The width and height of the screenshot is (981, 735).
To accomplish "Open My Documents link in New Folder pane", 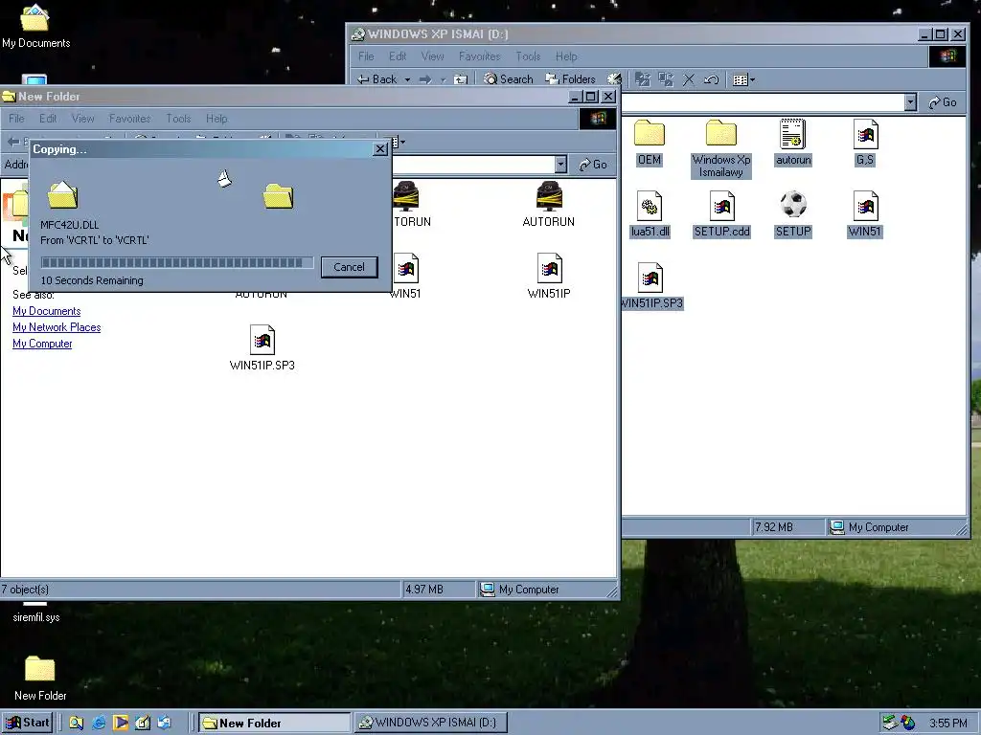I will (x=47, y=311).
